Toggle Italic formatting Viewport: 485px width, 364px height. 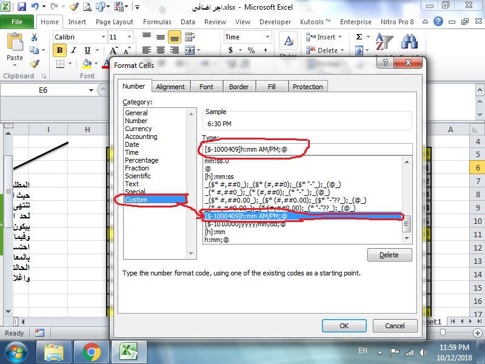coord(73,50)
